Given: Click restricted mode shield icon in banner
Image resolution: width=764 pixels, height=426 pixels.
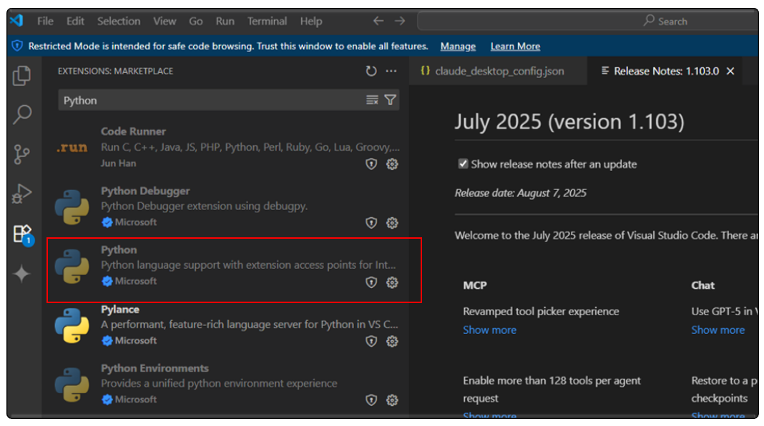Looking at the screenshot, I should click(17, 46).
